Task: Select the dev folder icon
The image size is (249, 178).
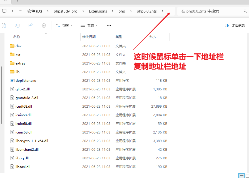Action: [12, 46]
